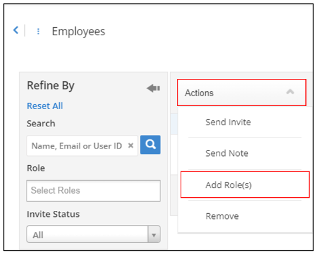Viewport: 317px width, 254px height.
Task: Run search with the magnifier button
Action: (x=150, y=145)
